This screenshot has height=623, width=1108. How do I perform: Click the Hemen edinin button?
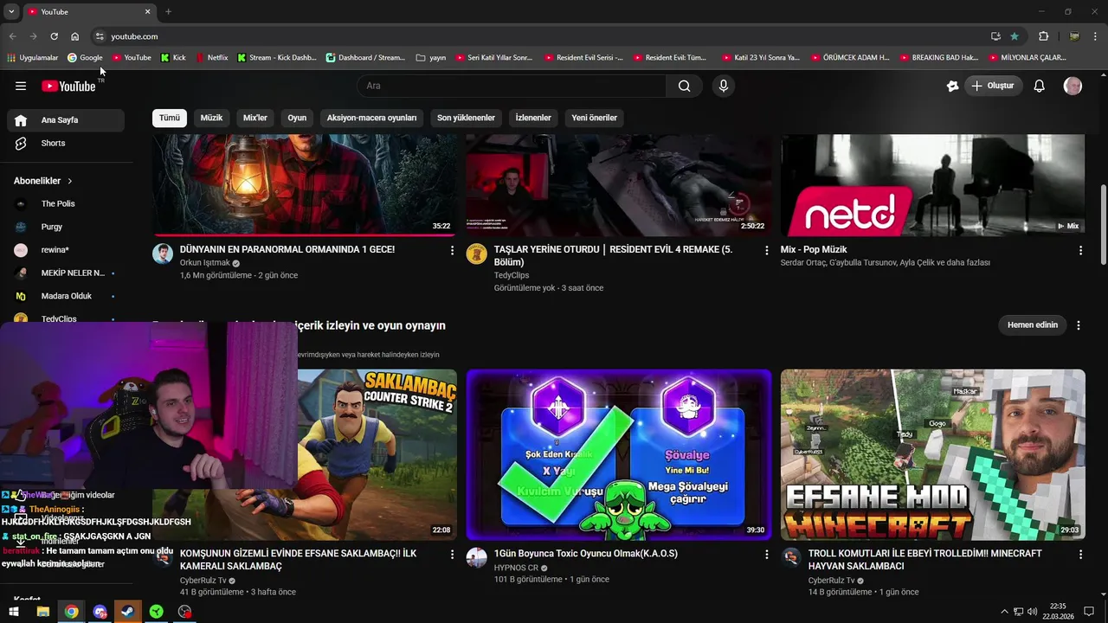pos(1033,325)
